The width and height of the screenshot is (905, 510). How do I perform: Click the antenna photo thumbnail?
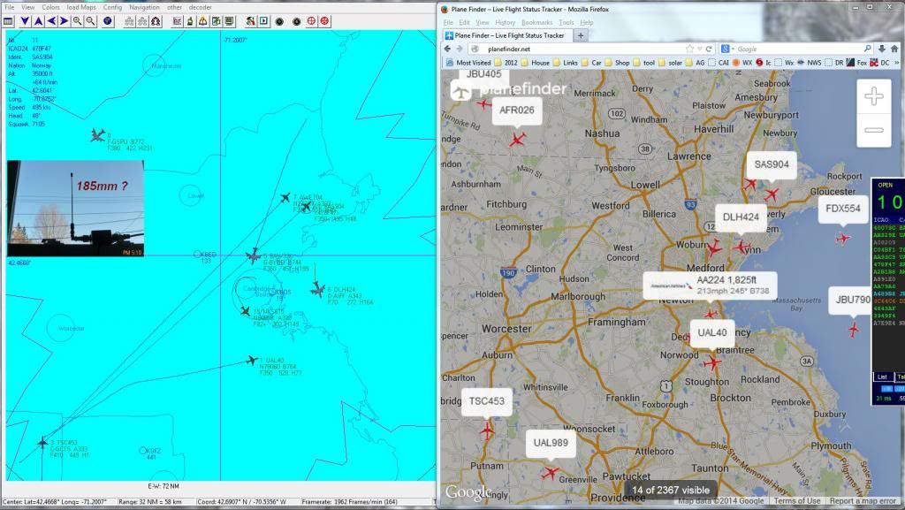click(x=76, y=209)
